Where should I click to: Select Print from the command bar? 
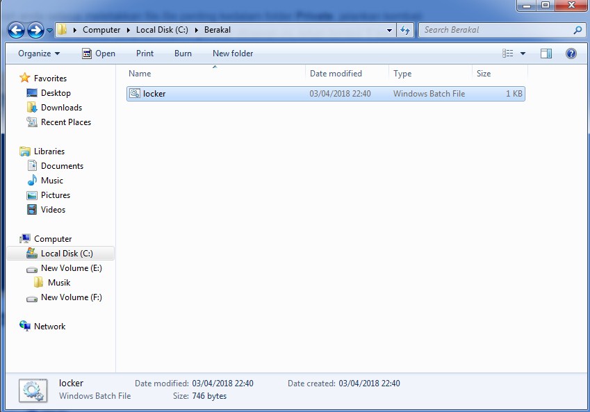click(144, 53)
